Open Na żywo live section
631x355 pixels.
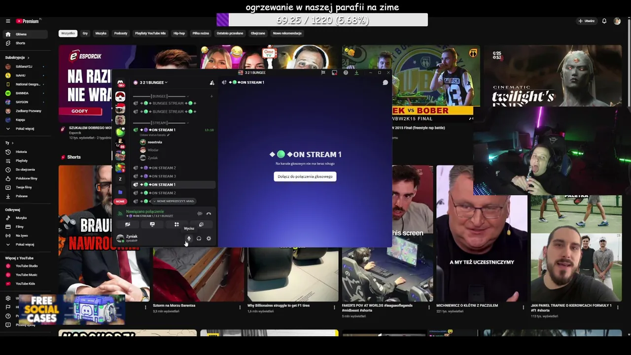(26, 236)
